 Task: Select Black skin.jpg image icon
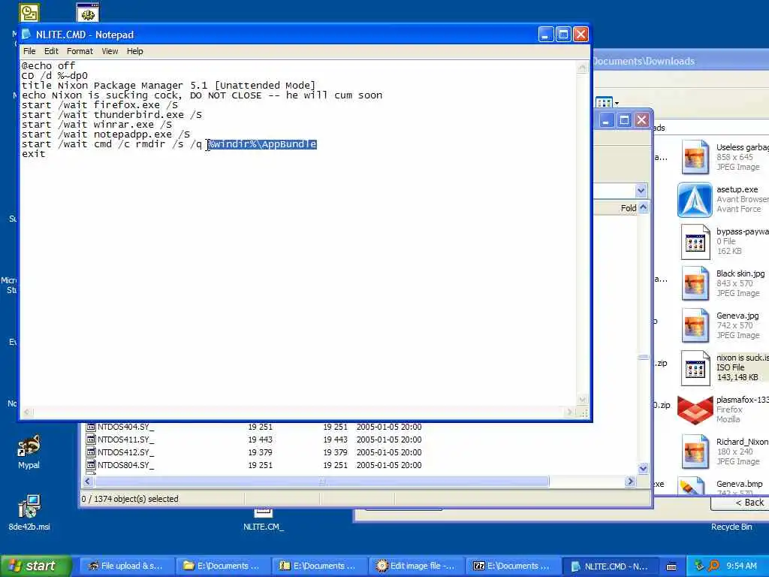tap(695, 283)
